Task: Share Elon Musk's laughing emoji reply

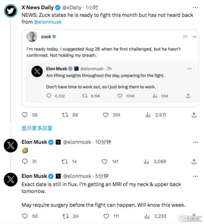Action: (x=194, y=162)
